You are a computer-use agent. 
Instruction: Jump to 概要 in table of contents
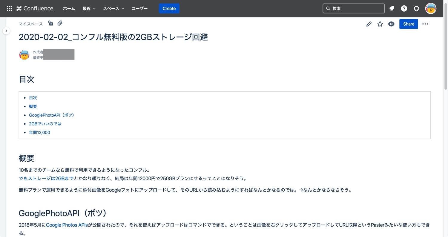click(33, 106)
